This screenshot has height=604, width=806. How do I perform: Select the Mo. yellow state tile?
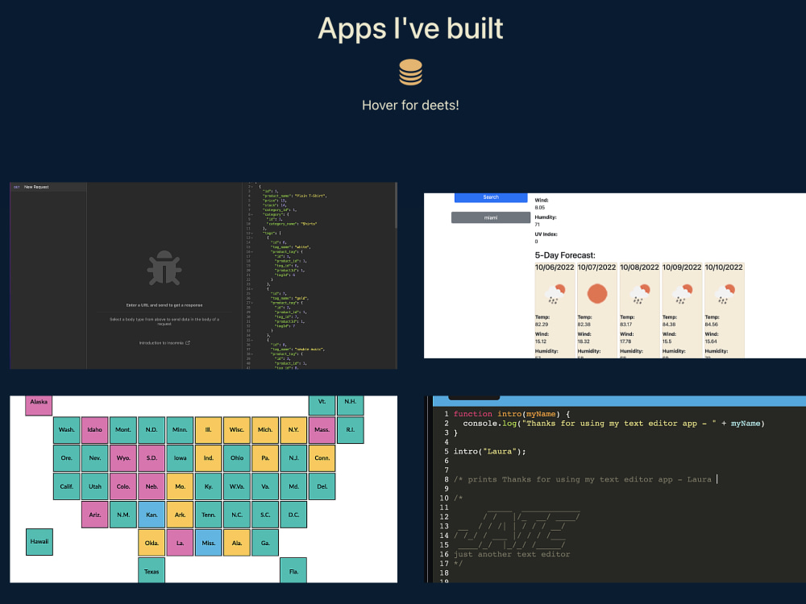click(x=180, y=486)
